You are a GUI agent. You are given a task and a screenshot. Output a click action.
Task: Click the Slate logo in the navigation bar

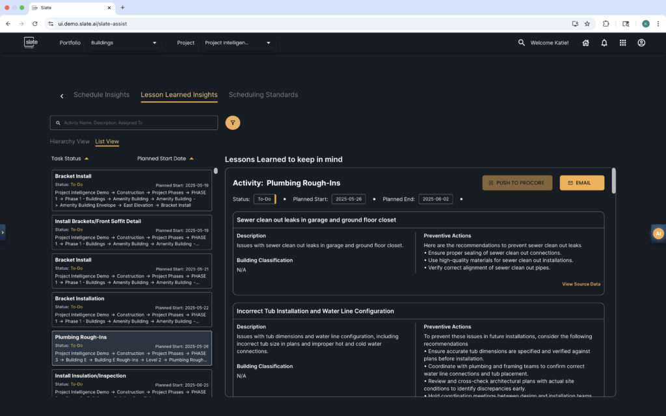coord(29,42)
